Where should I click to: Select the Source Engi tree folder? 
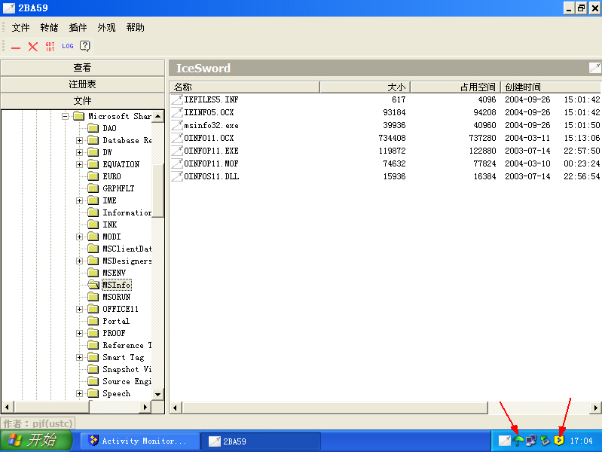pyautogui.click(x=127, y=381)
